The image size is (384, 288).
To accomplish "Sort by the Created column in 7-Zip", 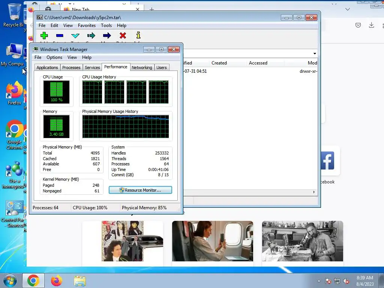I will [228, 63].
